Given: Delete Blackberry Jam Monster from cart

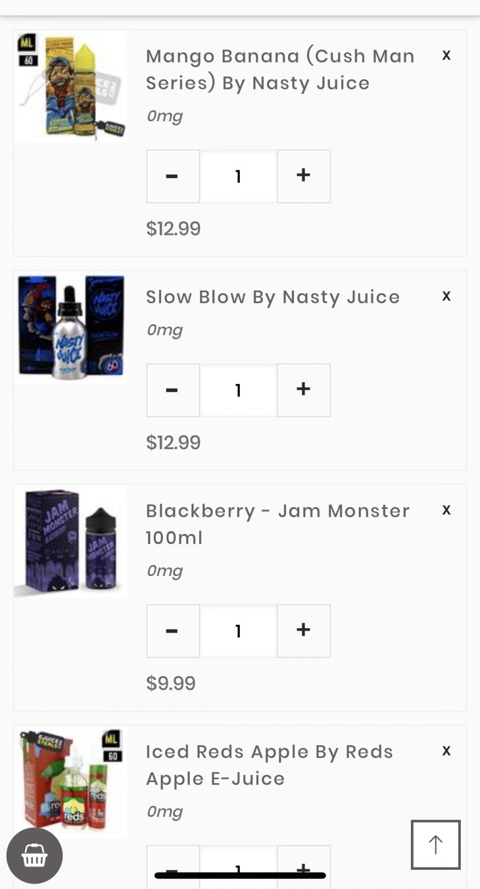Looking at the screenshot, I should (x=447, y=510).
